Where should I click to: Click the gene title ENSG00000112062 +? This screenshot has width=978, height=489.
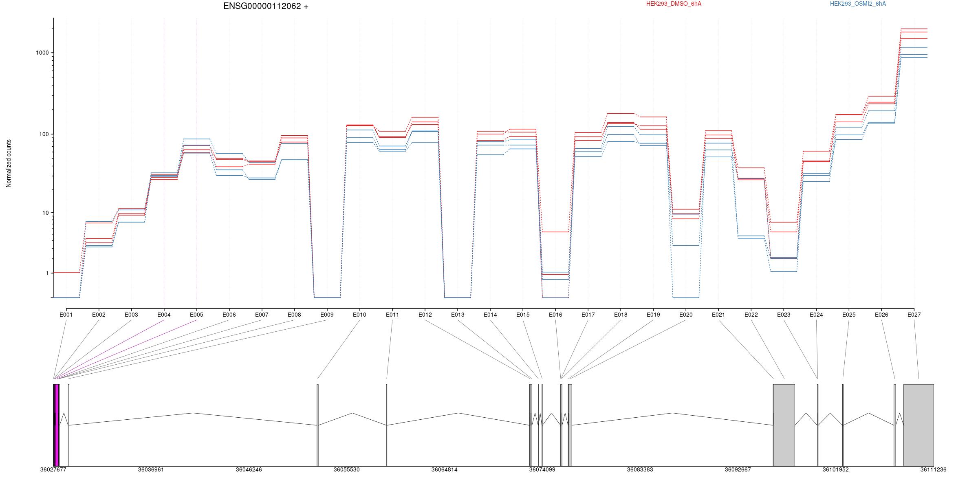266,6
